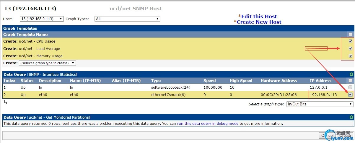Image resolution: width=355 pixels, height=143 pixels.
Task: Toggle the Load Average graph template checkbox
Action: (x=350, y=48)
